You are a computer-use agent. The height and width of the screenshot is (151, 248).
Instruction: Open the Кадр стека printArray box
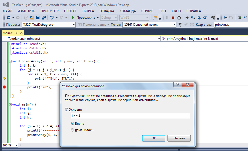coord(231,25)
